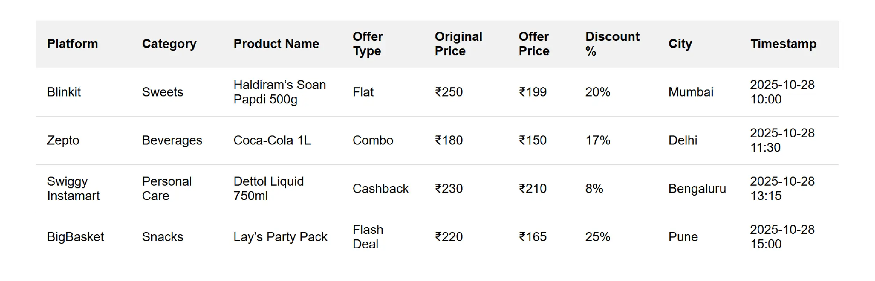Click the Offer Type header
The height and width of the screenshot is (281, 875).
[368, 44]
